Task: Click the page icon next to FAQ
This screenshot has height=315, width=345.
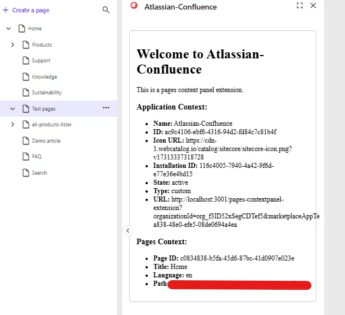Action: pyautogui.click(x=25, y=157)
